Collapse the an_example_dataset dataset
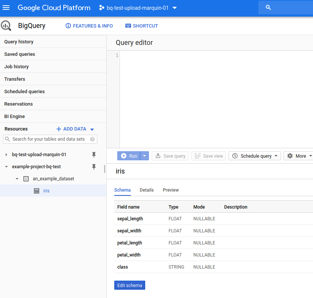The image size is (313, 298). pos(17,179)
